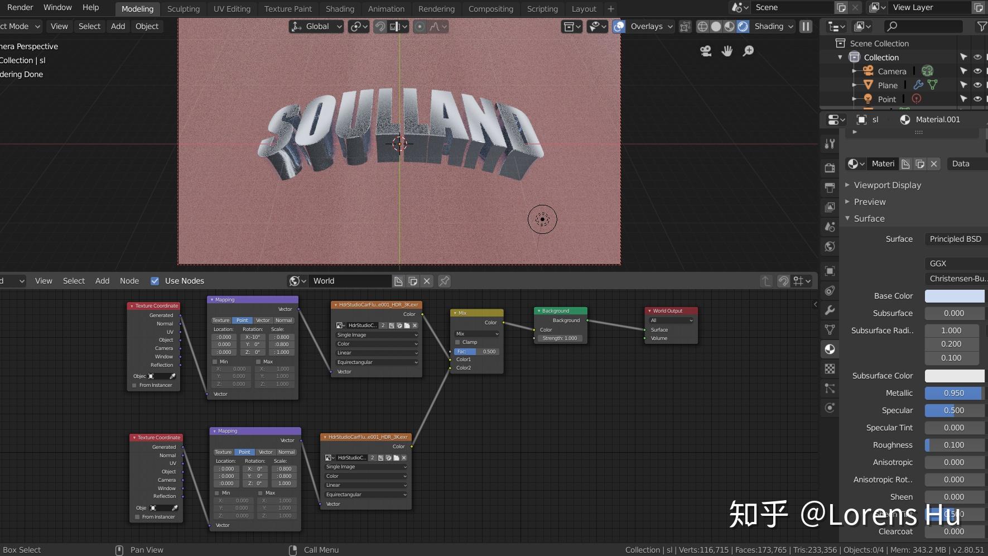Open Modifiers wrench properties tab

(x=830, y=310)
